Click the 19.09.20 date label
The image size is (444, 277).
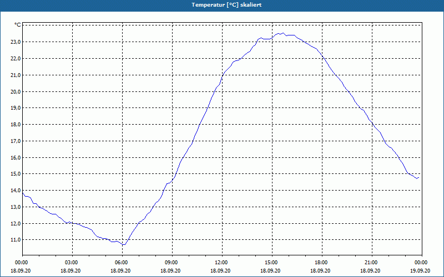click(x=420, y=270)
